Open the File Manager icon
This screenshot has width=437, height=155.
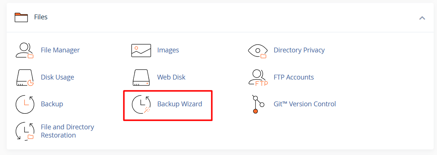(x=25, y=51)
